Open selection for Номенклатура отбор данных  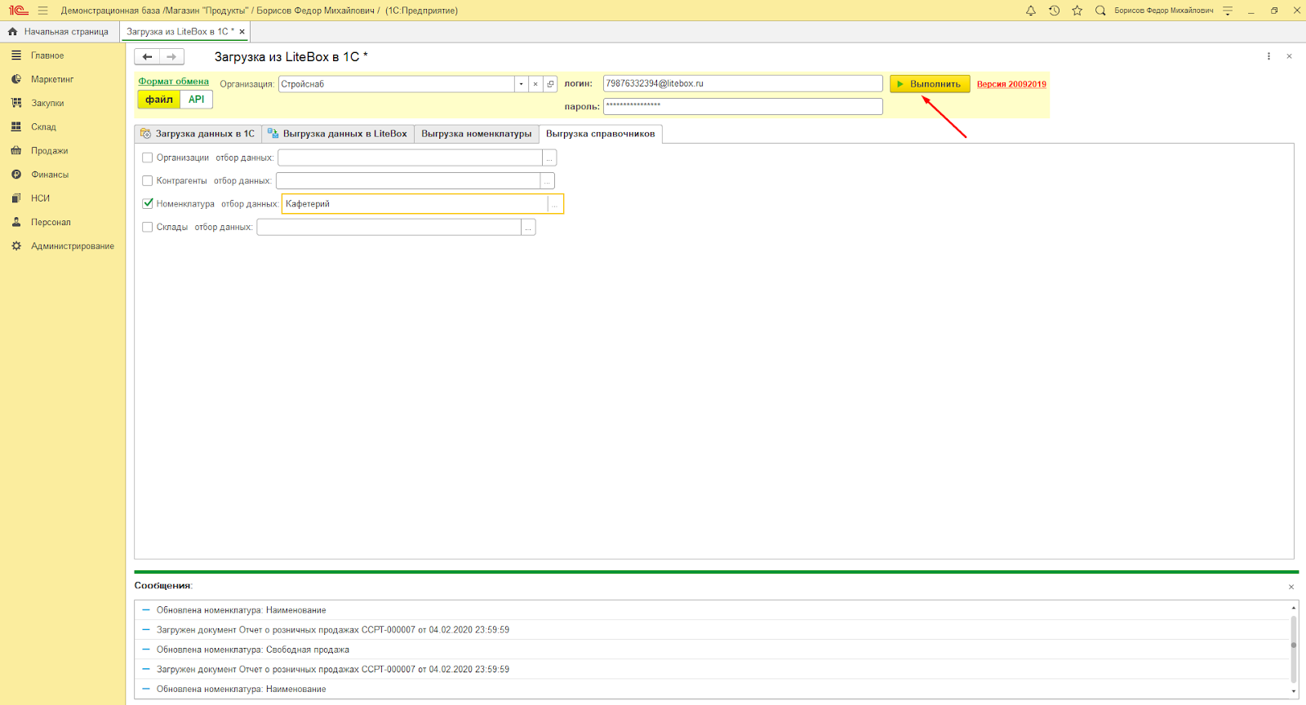tap(555, 204)
